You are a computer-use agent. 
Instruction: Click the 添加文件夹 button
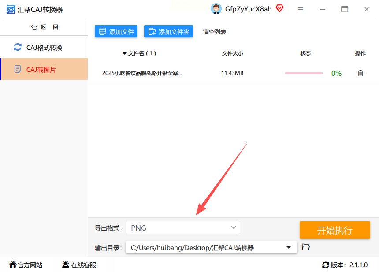(168, 31)
